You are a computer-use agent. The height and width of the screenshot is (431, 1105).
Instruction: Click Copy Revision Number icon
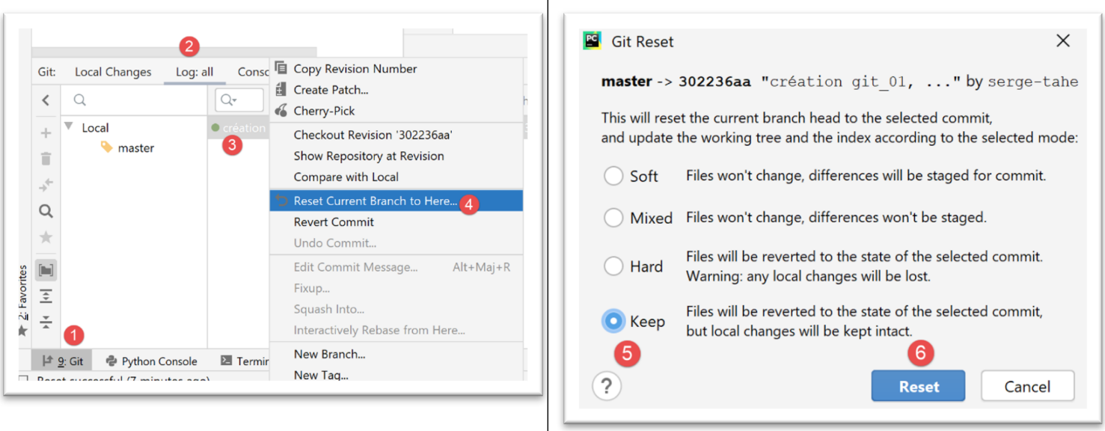click(x=281, y=69)
